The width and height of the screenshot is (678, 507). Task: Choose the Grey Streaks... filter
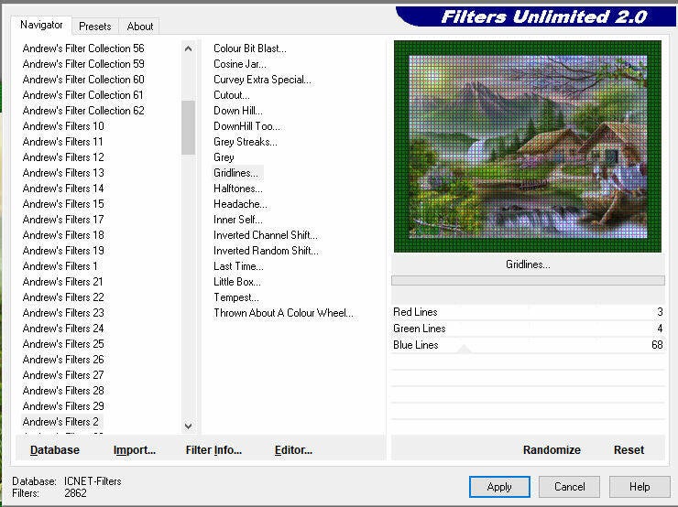(x=246, y=142)
